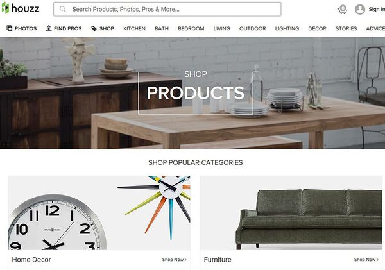
Task: Click the Photos house icon
Action: click(x=10, y=28)
